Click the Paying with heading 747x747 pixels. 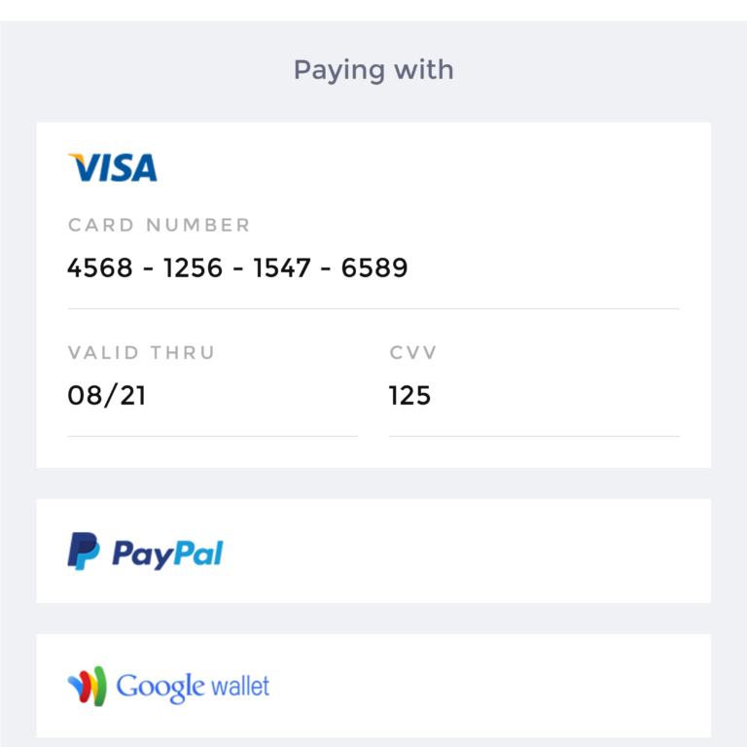[373, 70]
